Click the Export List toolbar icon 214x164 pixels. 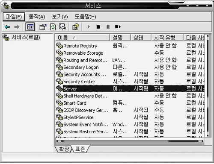coord(62,27)
